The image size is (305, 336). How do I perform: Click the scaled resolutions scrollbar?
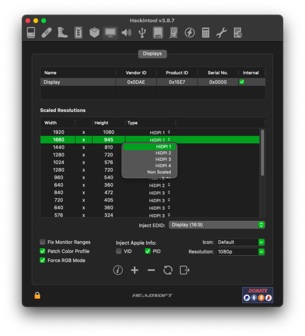pos(262,153)
